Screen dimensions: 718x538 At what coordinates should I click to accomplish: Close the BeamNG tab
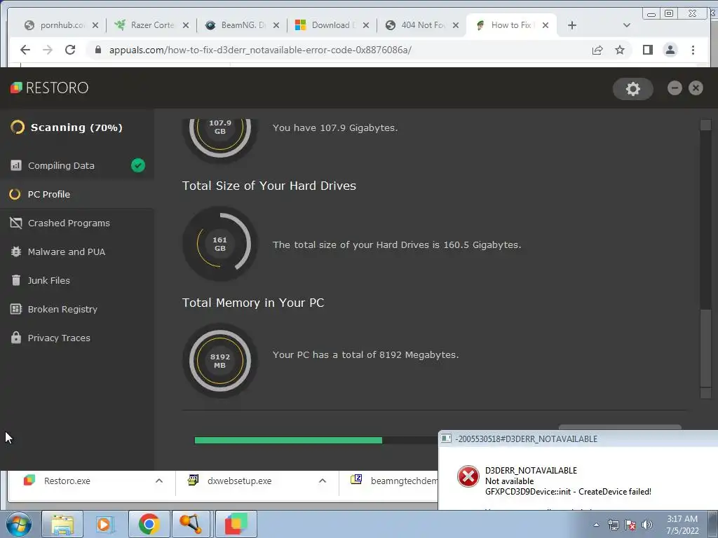(x=276, y=26)
